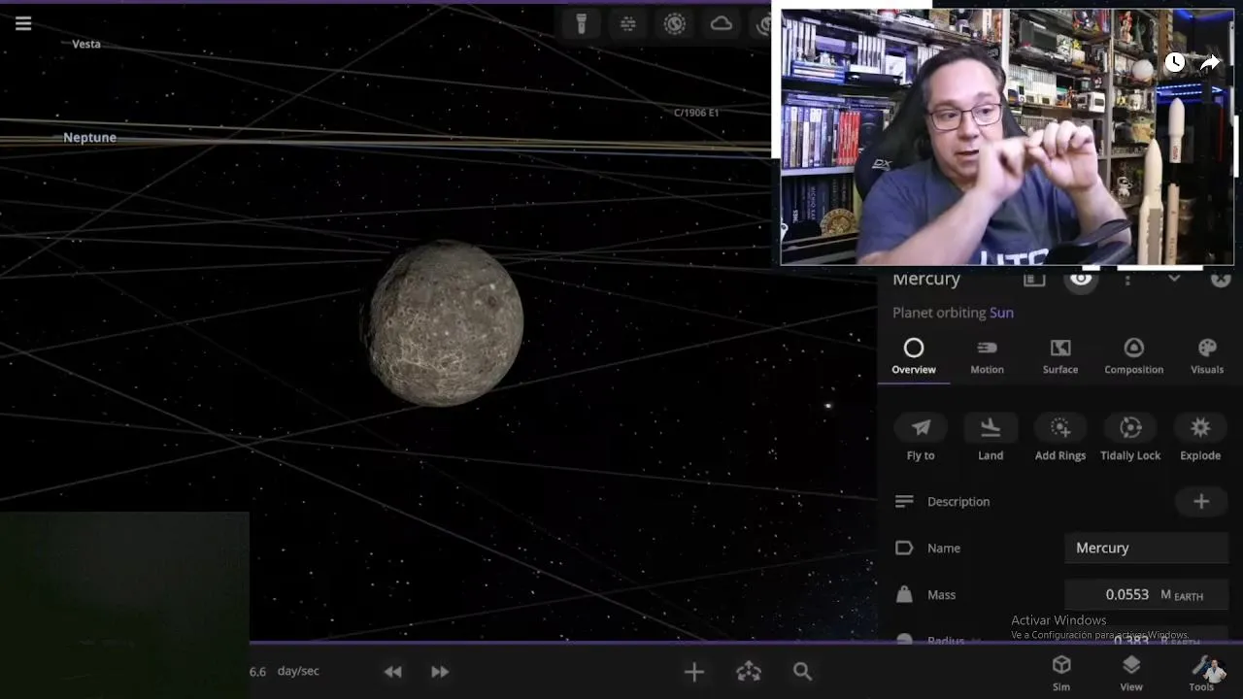Click the dotted grid icon in top toolbar
The width and height of the screenshot is (1243, 699).
coord(627,24)
